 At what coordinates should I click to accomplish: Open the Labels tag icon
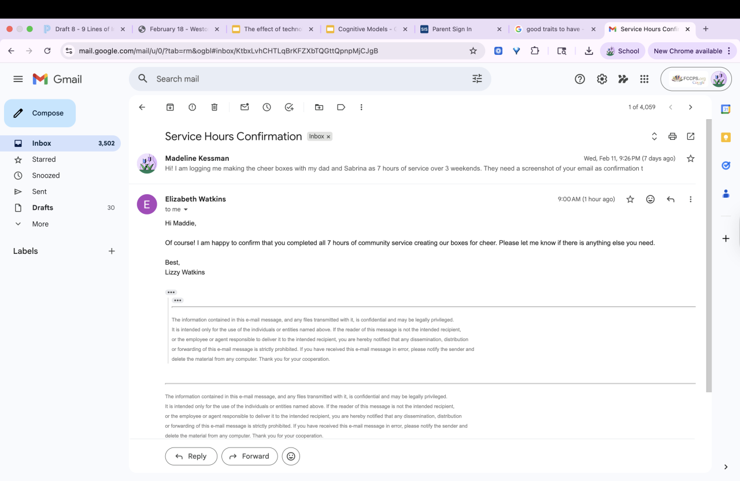tap(341, 107)
